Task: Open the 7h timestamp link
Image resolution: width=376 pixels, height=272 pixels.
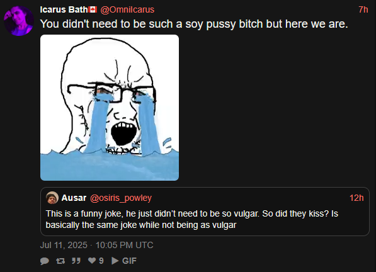Action: tap(363, 9)
